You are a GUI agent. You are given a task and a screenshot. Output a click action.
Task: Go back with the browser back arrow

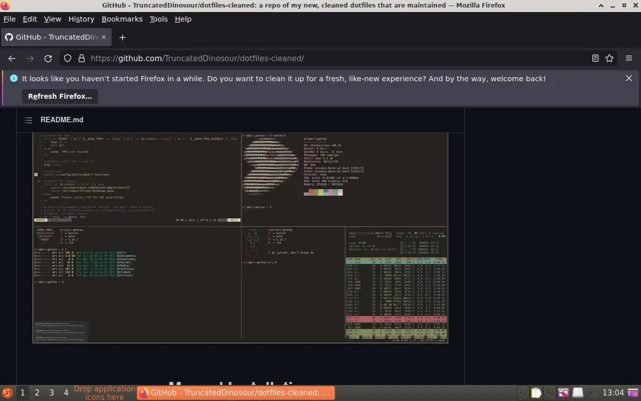point(12,58)
